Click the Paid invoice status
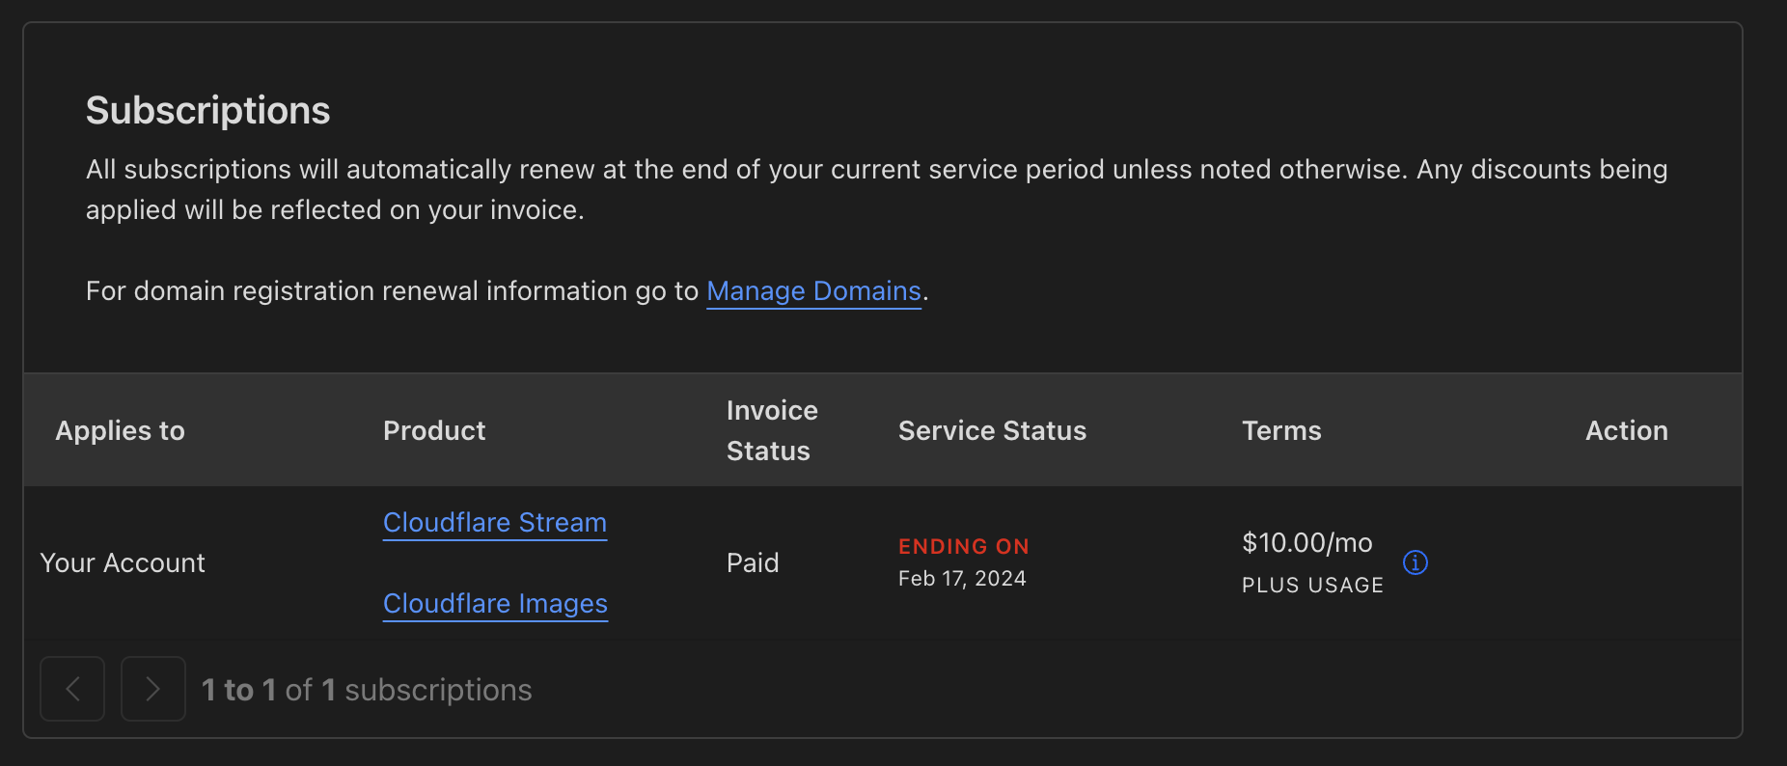 752,562
